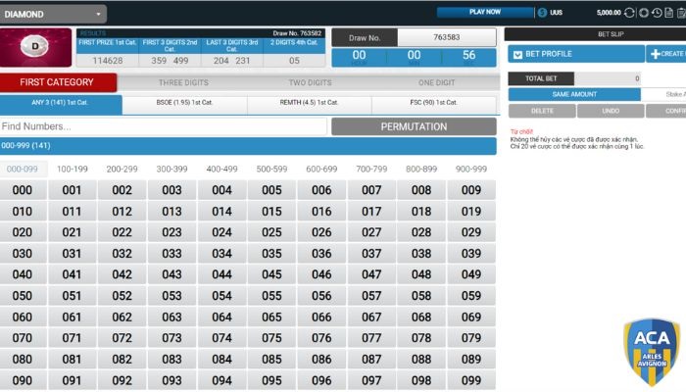Switch to the THREE DIGITS tab
The image size is (686, 392).
coord(183,83)
